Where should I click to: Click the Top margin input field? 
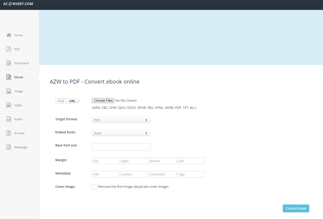[106, 161]
